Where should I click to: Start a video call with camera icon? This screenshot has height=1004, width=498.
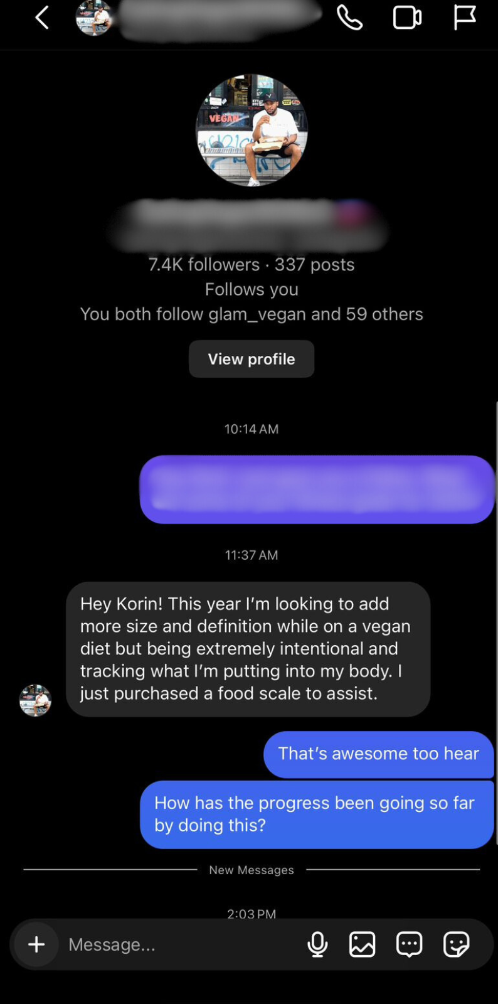click(x=407, y=18)
